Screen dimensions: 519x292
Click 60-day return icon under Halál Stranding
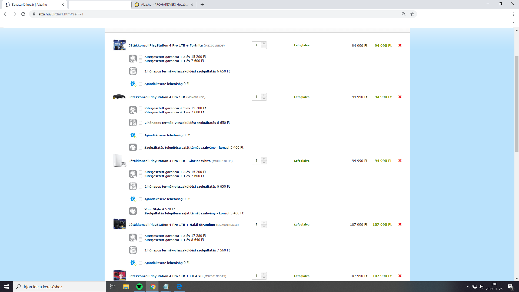[x=133, y=250]
